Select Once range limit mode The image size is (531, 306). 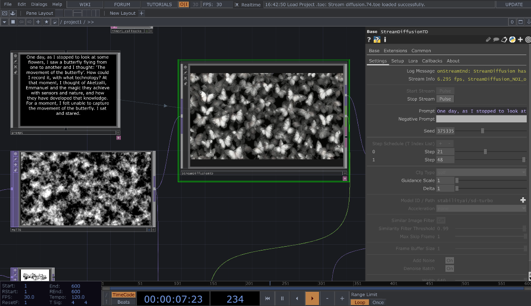tap(378, 302)
